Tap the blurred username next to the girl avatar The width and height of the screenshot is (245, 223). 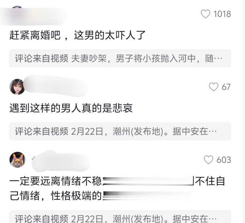[55, 86]
